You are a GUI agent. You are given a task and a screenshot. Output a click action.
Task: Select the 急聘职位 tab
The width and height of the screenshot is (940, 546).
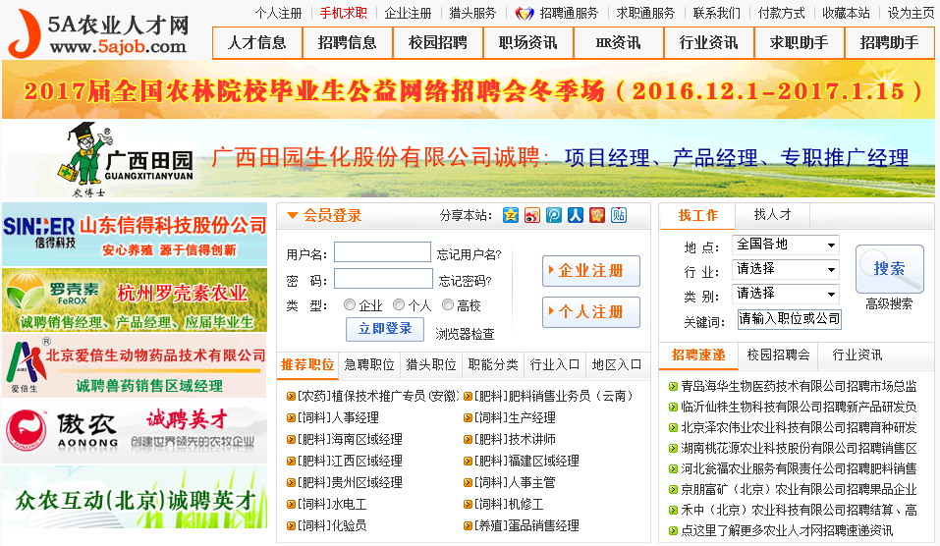(369, 365)
